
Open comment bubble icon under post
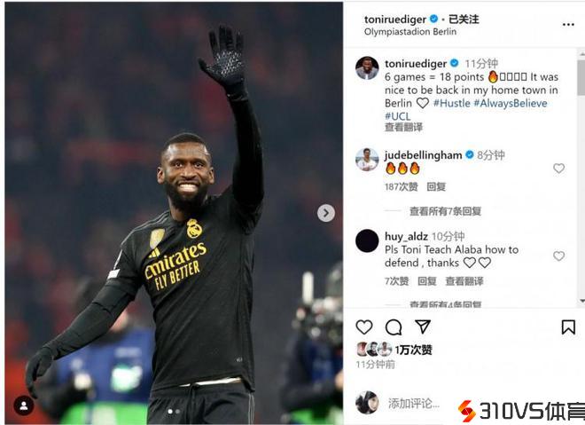(x=394, y=327)
